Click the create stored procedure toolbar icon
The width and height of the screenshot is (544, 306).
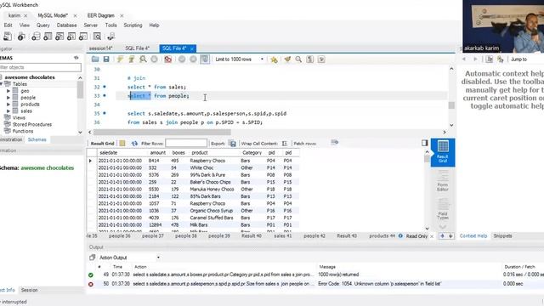(x=71, y=37)
